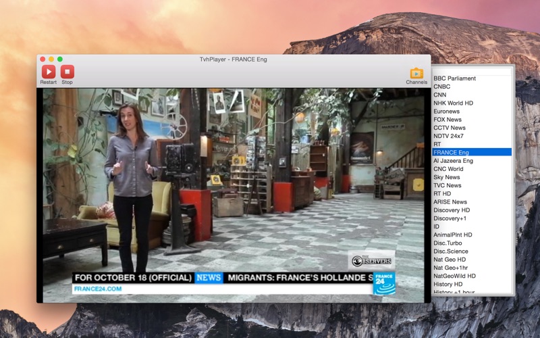Open Al Jazeera Eng channel
540x338 pixels.
point(472,161)
